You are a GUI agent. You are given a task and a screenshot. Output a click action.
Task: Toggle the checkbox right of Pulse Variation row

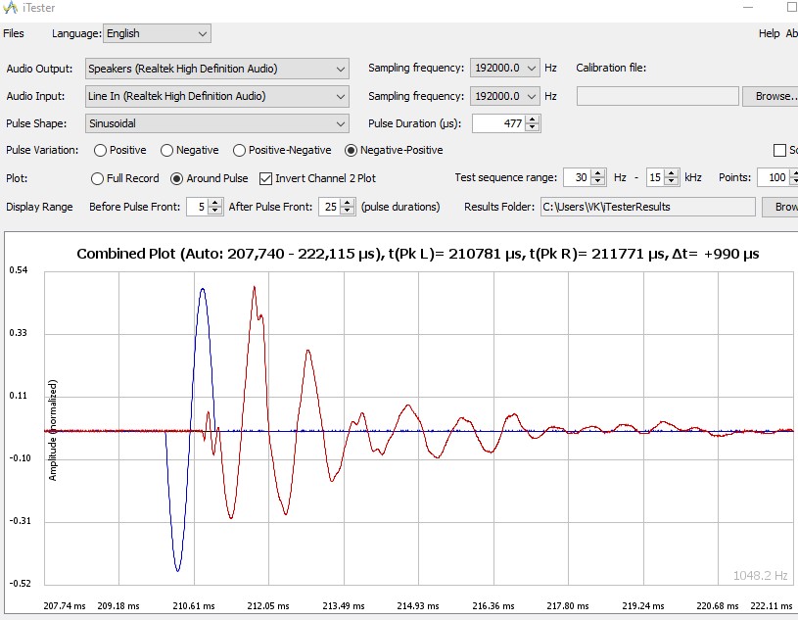779,150
